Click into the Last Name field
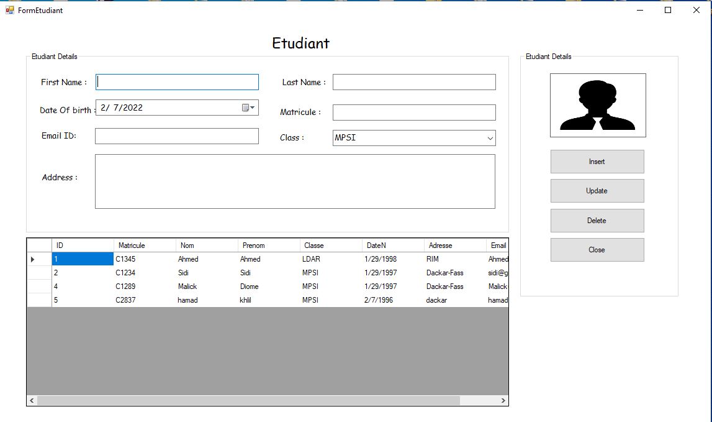Image resolution: width=712 pixels, height=422 pixels. click(414, 82)
